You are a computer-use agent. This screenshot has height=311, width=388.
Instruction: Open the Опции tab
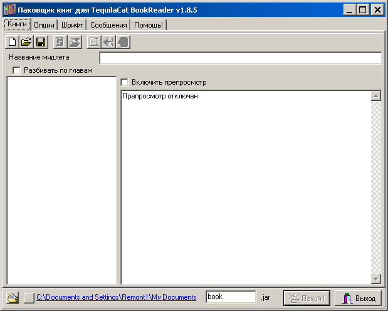click(44, 25)
